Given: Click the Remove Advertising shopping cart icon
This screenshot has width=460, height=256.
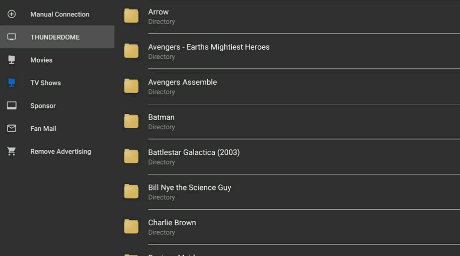Looking at the screenshot, I should [x=12, y=151].
